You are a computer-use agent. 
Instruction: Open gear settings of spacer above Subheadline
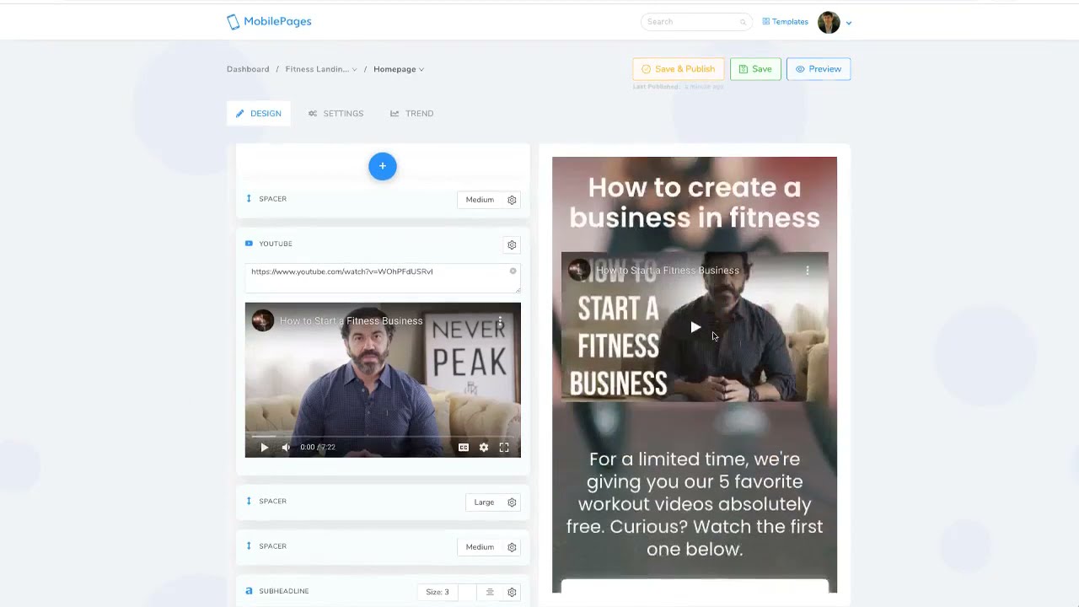point(512,547)
